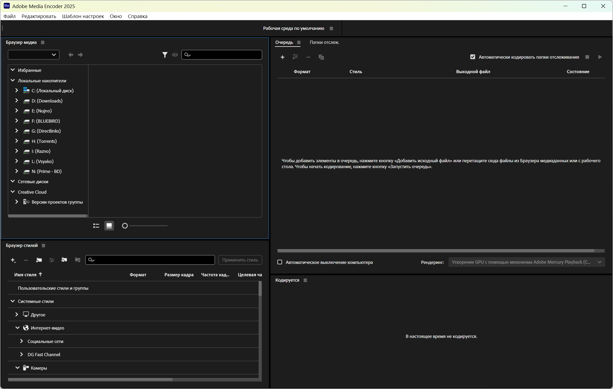Click the Применить стиль button

(240, 260)
